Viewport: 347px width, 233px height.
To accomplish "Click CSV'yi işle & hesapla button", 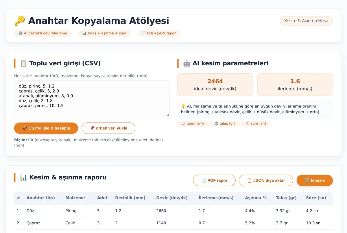I will (46, 128).
